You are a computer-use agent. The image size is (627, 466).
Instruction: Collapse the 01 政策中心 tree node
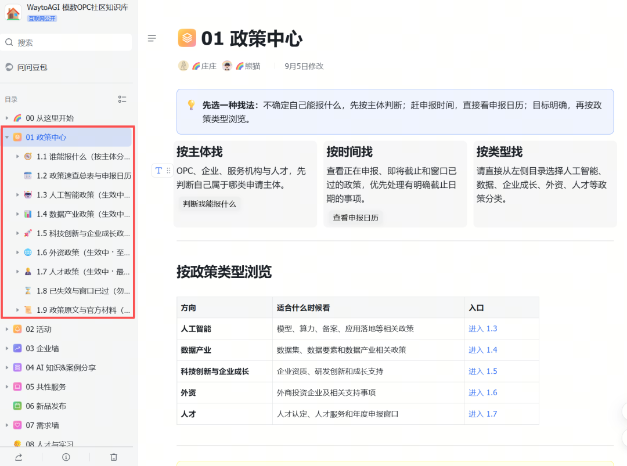tap(7, 137)
